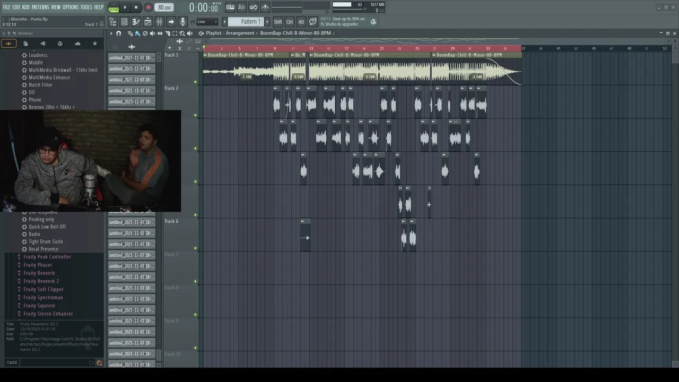679x382 pixels.
Task: Select the Zoom magnifier tool in Playlist
Action: tap(182, 33)
